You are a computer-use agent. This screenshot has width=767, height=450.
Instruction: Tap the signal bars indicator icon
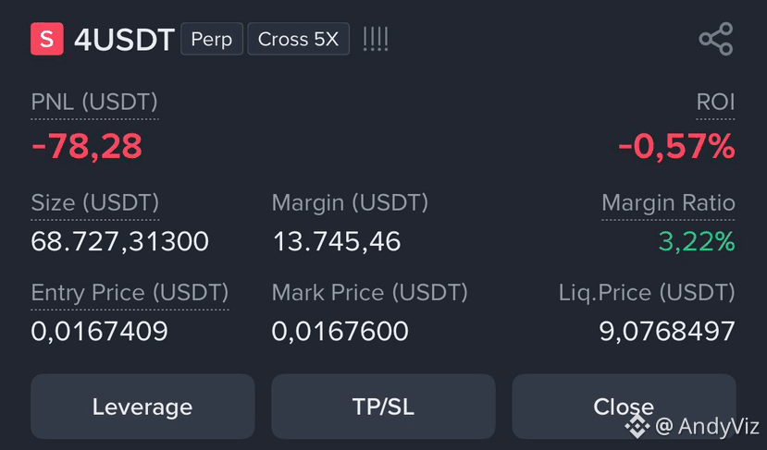[376, 39]
